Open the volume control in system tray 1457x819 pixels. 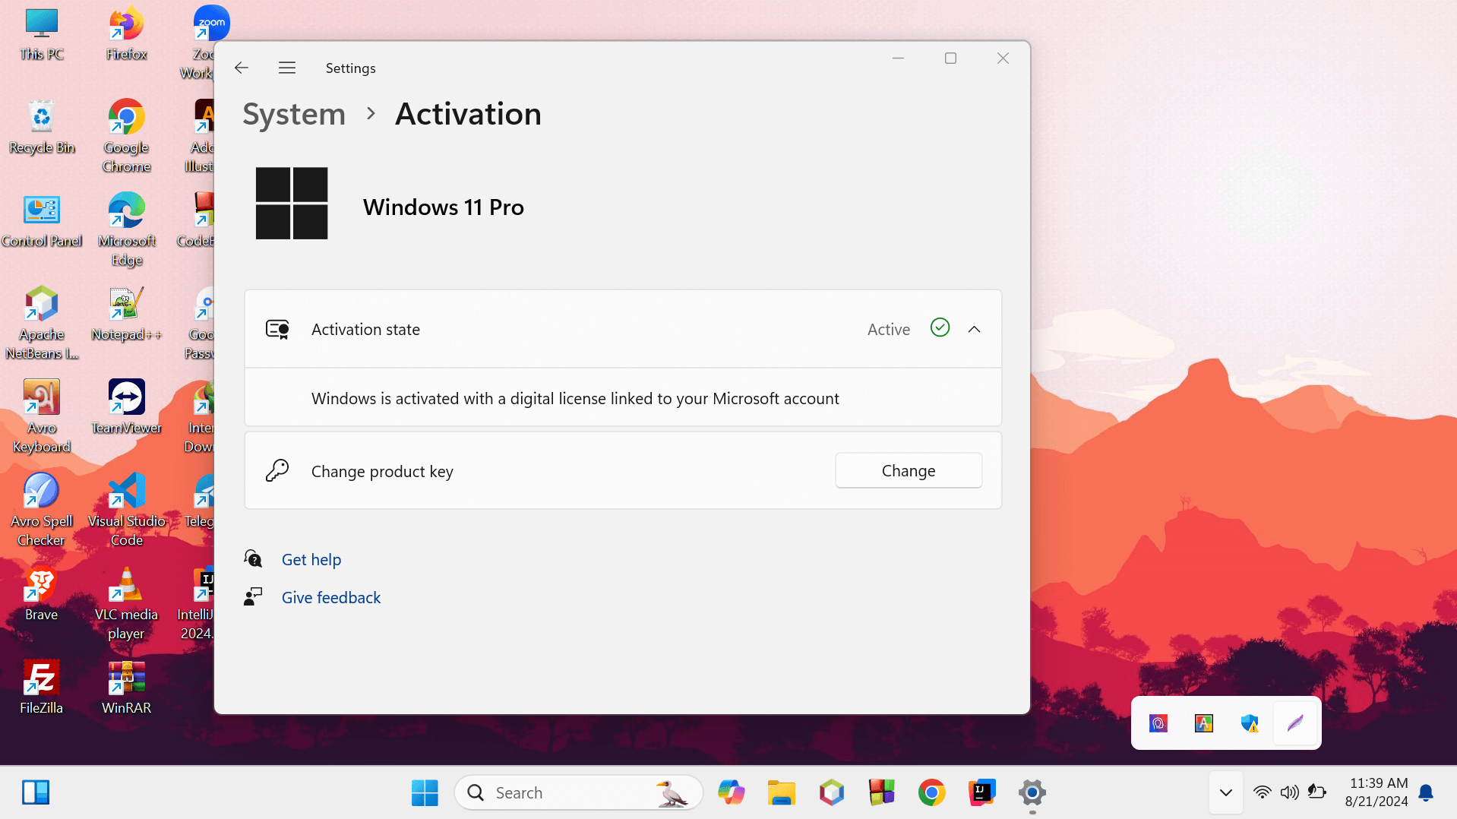click(x=1289, y=792)
